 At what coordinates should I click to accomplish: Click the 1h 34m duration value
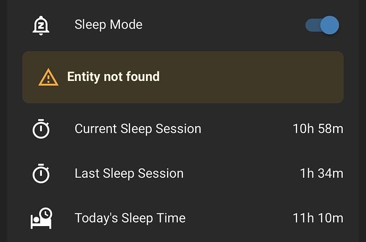tap(321, 173)
